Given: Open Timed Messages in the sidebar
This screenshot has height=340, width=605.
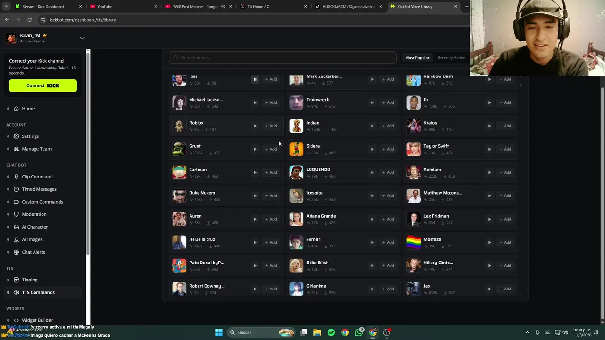Looking at the screenshot, I should pyautogui.click(x=39, y=189).
